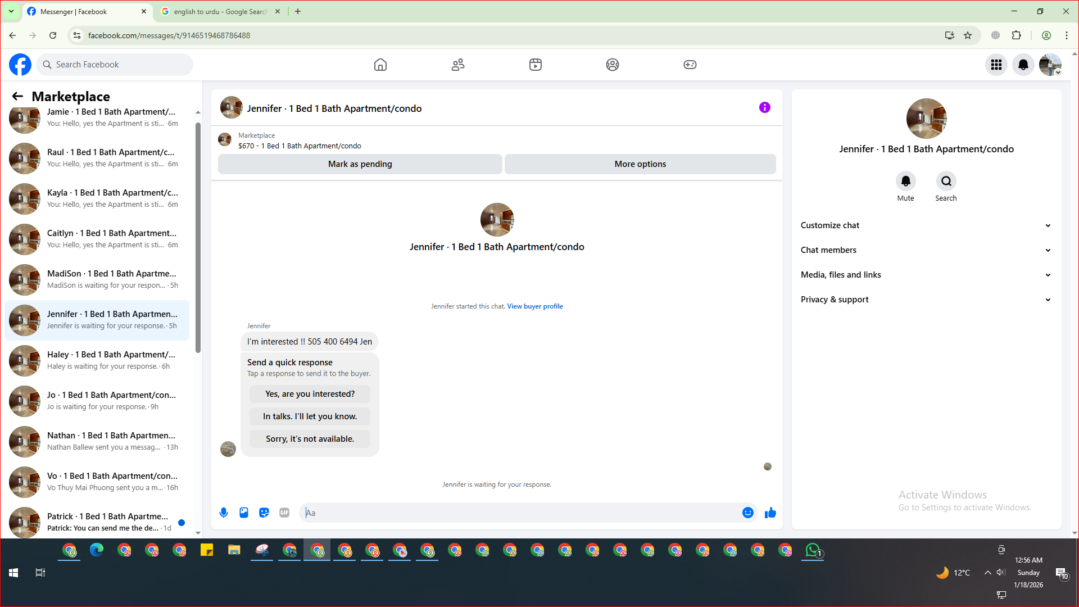Open conversation information purple icon
This screenshot has height=607, width=1079.
click(764, 107)
